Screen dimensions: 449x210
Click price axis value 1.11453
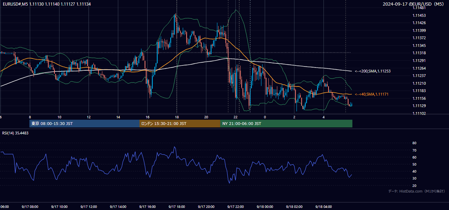[x=419, y=15]
